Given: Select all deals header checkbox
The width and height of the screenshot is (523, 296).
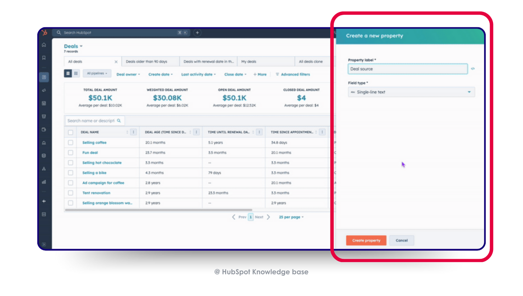Looking at the screenshot, I should point(71,132).
